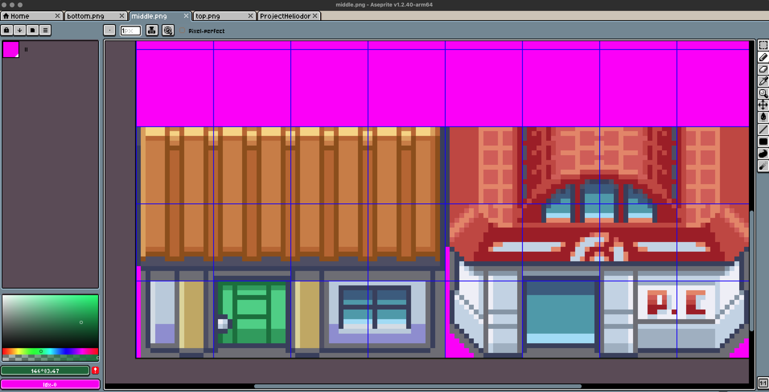Open the ink options stamp icon
Image resolution: width=769 pixels, height=392 pixels.
pos(152,30)
